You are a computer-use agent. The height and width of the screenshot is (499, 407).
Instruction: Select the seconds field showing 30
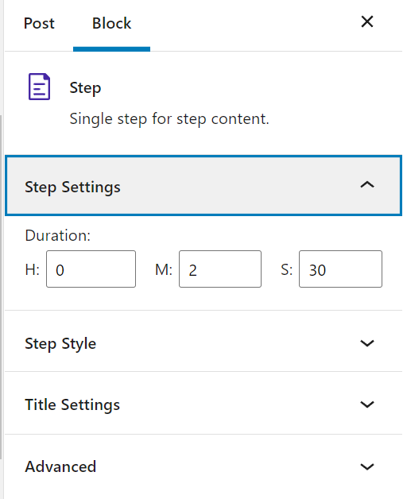[340, 269]
